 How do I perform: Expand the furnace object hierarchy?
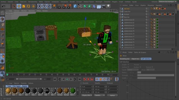click(120, 14)
